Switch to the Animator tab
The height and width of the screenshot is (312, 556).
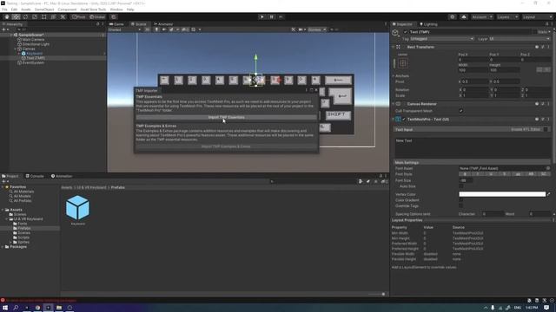[x=163, y=24]
